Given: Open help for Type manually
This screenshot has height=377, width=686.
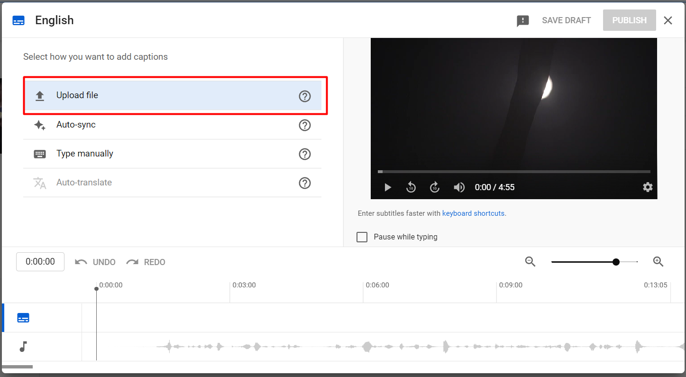Looking at the screenshot, I should [x=305, y=154].
